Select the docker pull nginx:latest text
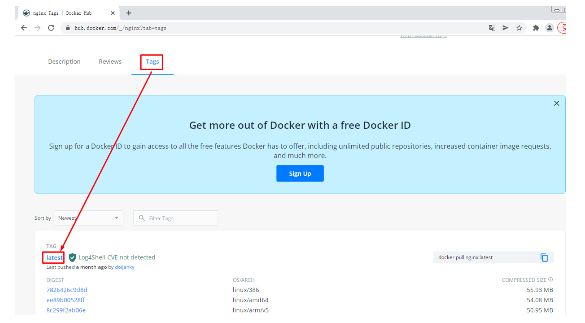 coord(465,257)
